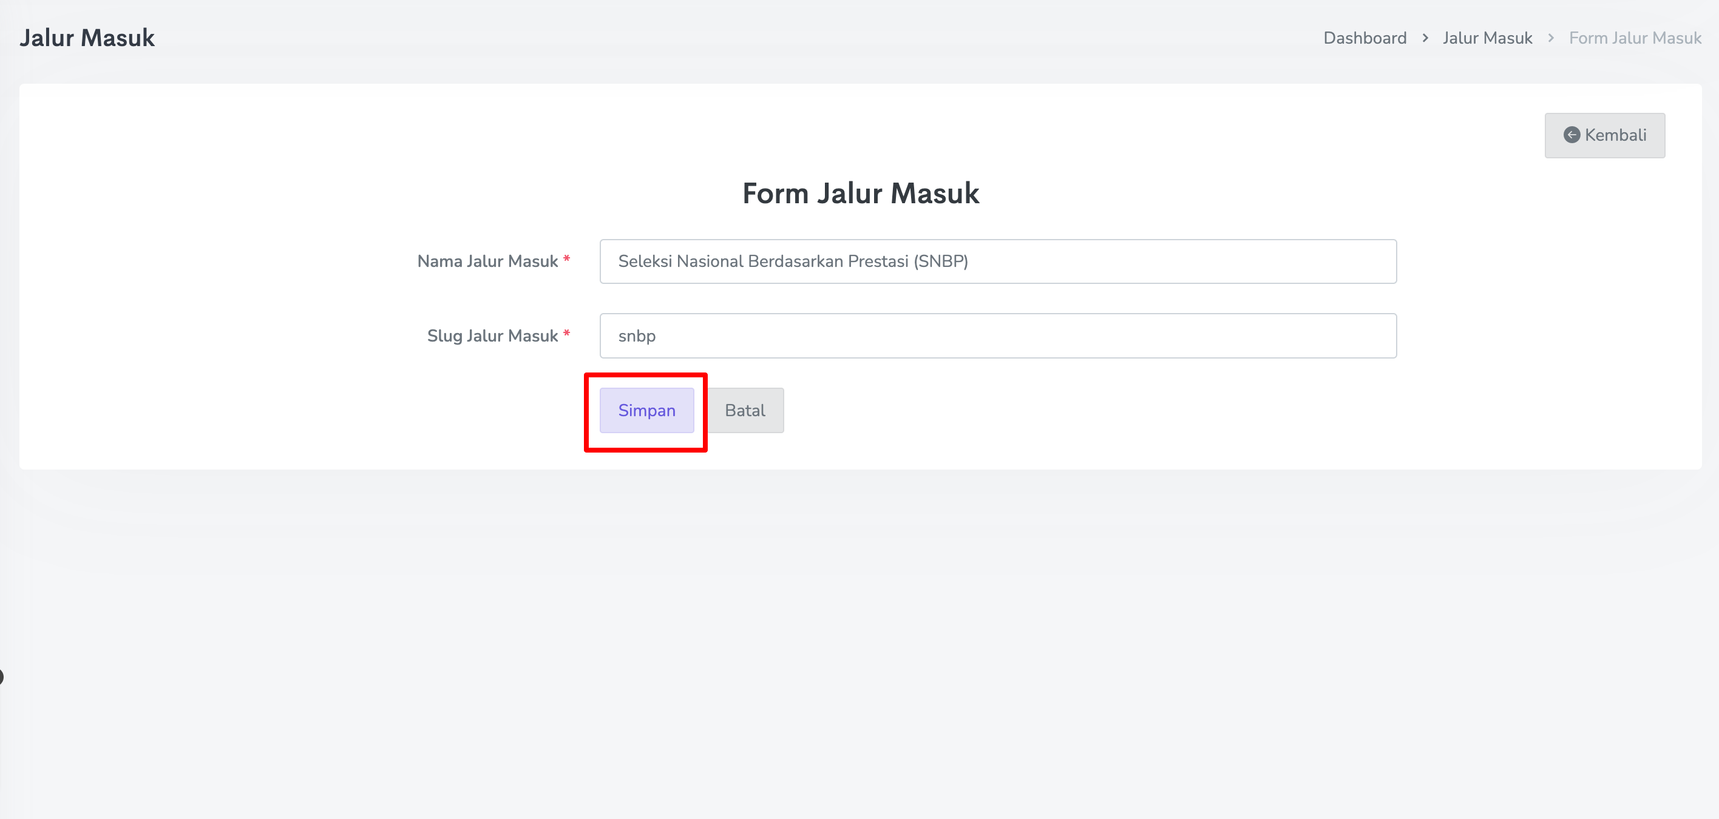This screenshot has height=819, width=1719.
Task: Click the Slug Jalur Masuk field label
Action: [x=492, y=336]
